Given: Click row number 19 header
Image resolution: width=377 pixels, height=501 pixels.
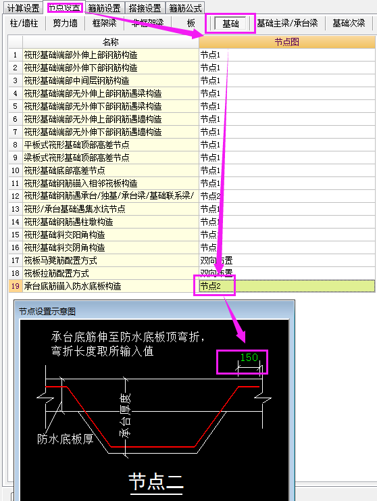Looking at the screenshot, I should tap(16, 286).
